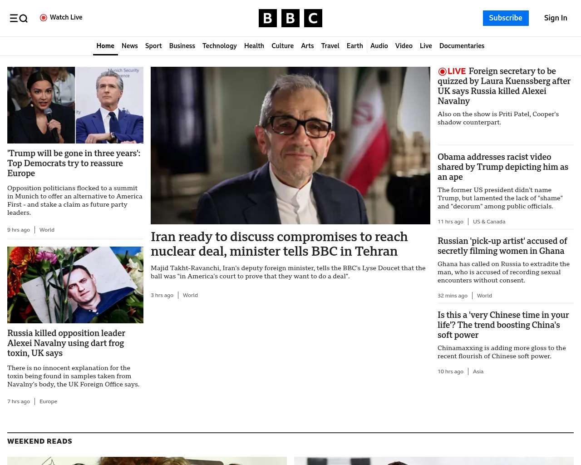Go to the News section
Viewport: 581px width, 465px height.
(x=130, y=46)
